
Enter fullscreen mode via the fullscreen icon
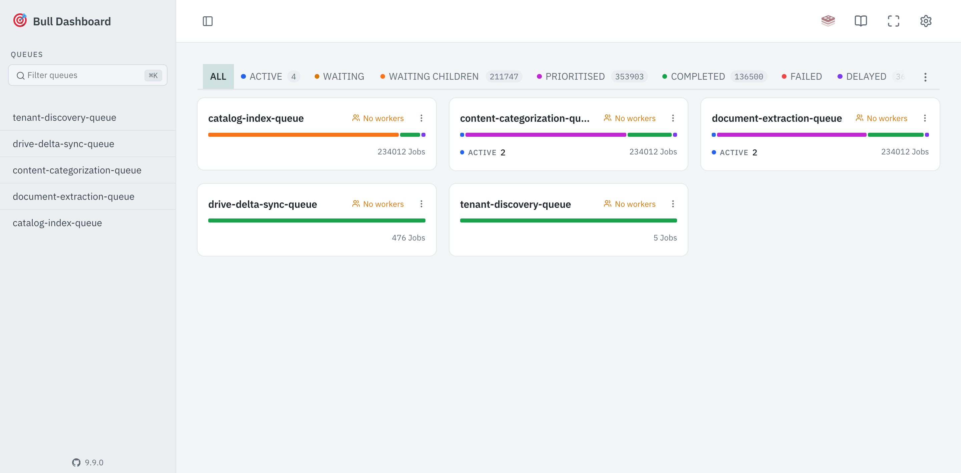pyautogui.click(x=893, y=21)
